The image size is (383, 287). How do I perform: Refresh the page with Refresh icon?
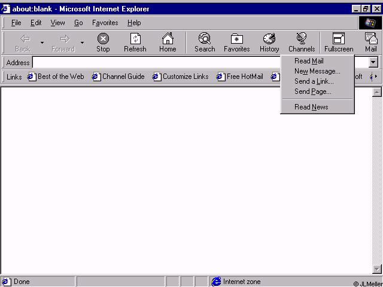point(135,38)
